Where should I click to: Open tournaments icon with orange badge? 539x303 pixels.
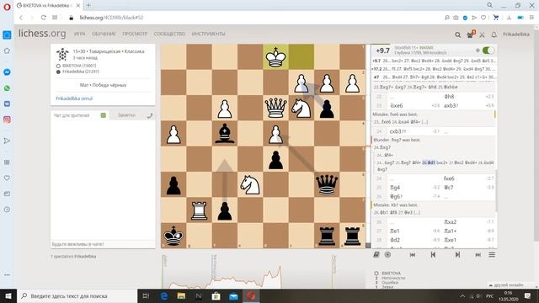point(471,35)
